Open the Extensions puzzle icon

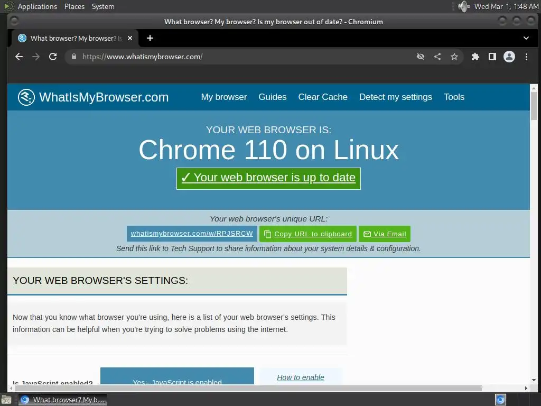(x=475, y=57)
